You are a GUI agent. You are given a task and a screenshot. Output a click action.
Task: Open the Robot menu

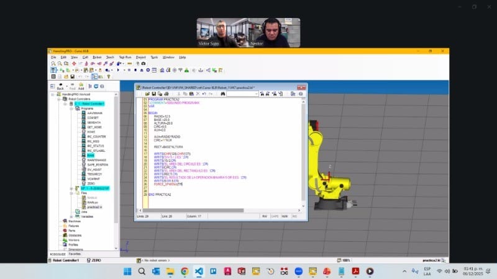(97, 57)
